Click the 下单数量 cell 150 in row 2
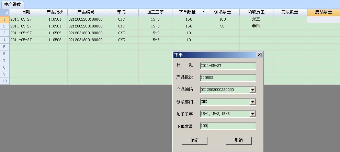Screen dimensions: 340x152 pos(189,26)
